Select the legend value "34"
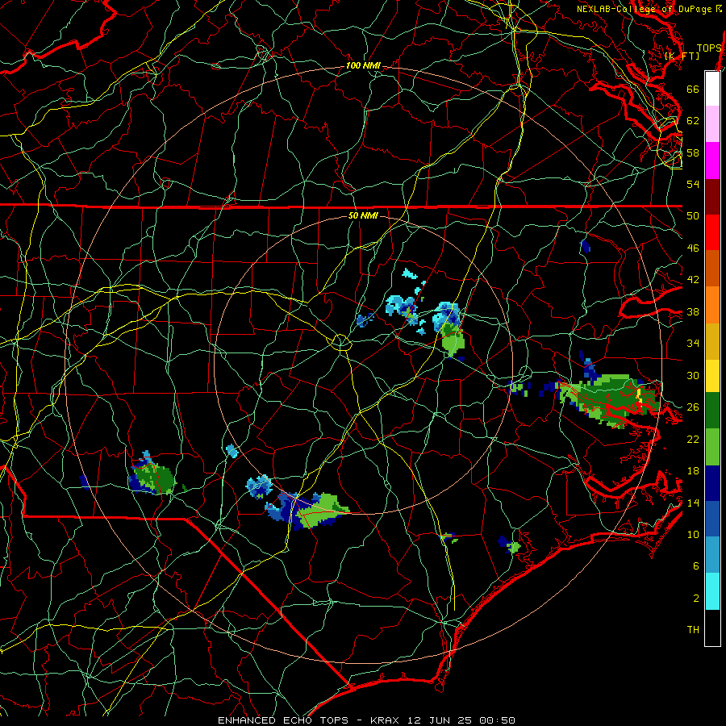This screenshot has width=726, height=726. (x=693, y=344)
